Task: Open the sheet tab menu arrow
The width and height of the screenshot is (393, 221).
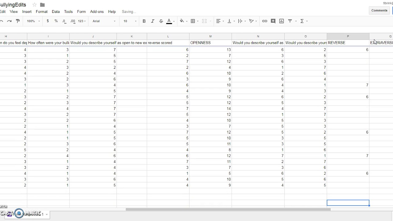Action: [x=47, y=214]
